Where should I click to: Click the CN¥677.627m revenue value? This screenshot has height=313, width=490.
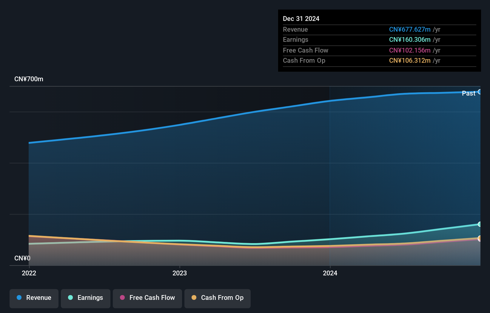410,29
